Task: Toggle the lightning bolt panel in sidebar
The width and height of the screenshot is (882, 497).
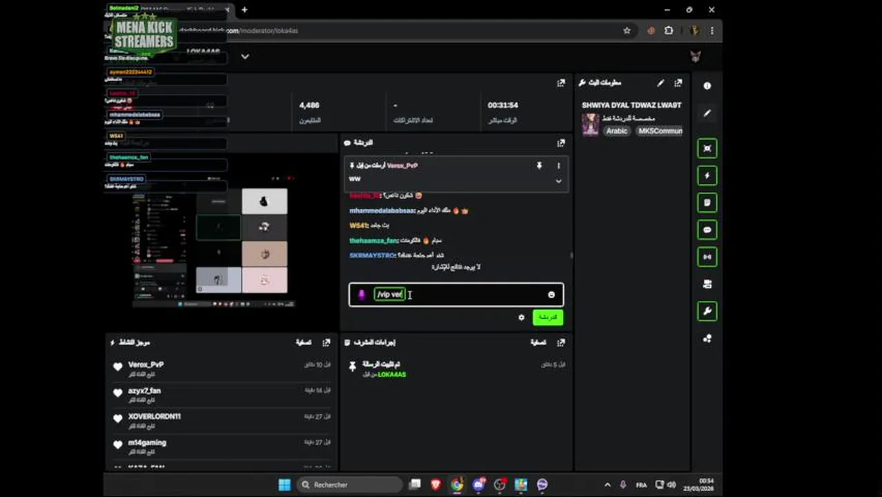Action: click(x=707, y=175)
